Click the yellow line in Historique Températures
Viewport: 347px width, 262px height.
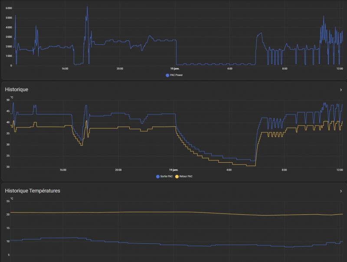coord(173,212)
